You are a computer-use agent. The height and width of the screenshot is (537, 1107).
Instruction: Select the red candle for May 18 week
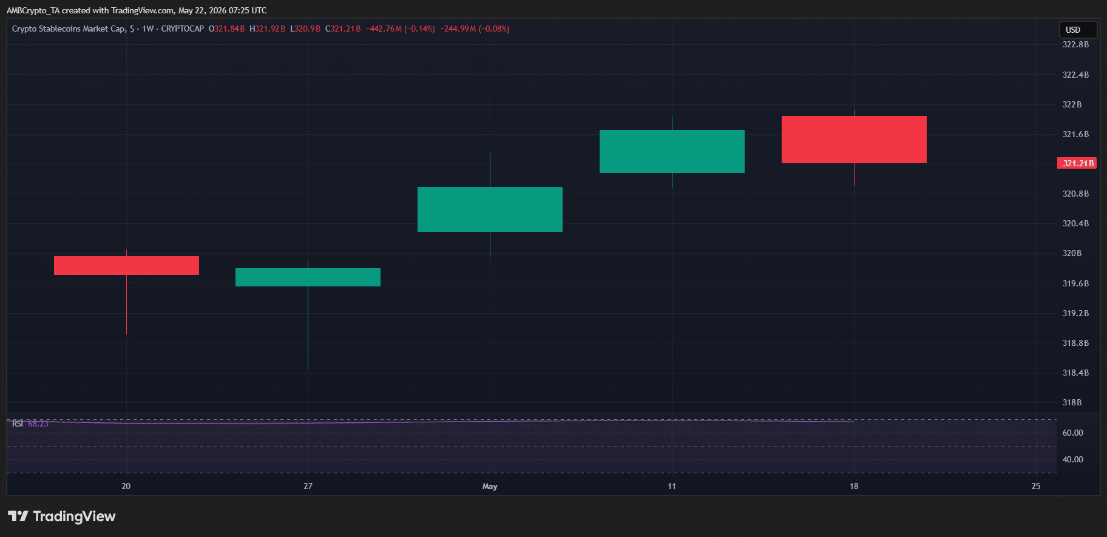(854, 140)
